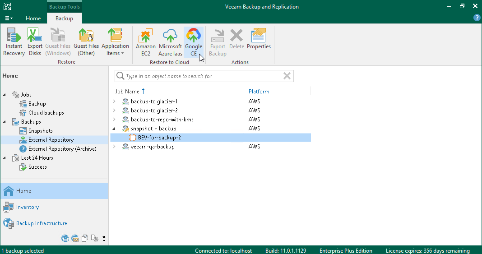Select the Backups tree node
482x254 pixels.
[31, 122]
